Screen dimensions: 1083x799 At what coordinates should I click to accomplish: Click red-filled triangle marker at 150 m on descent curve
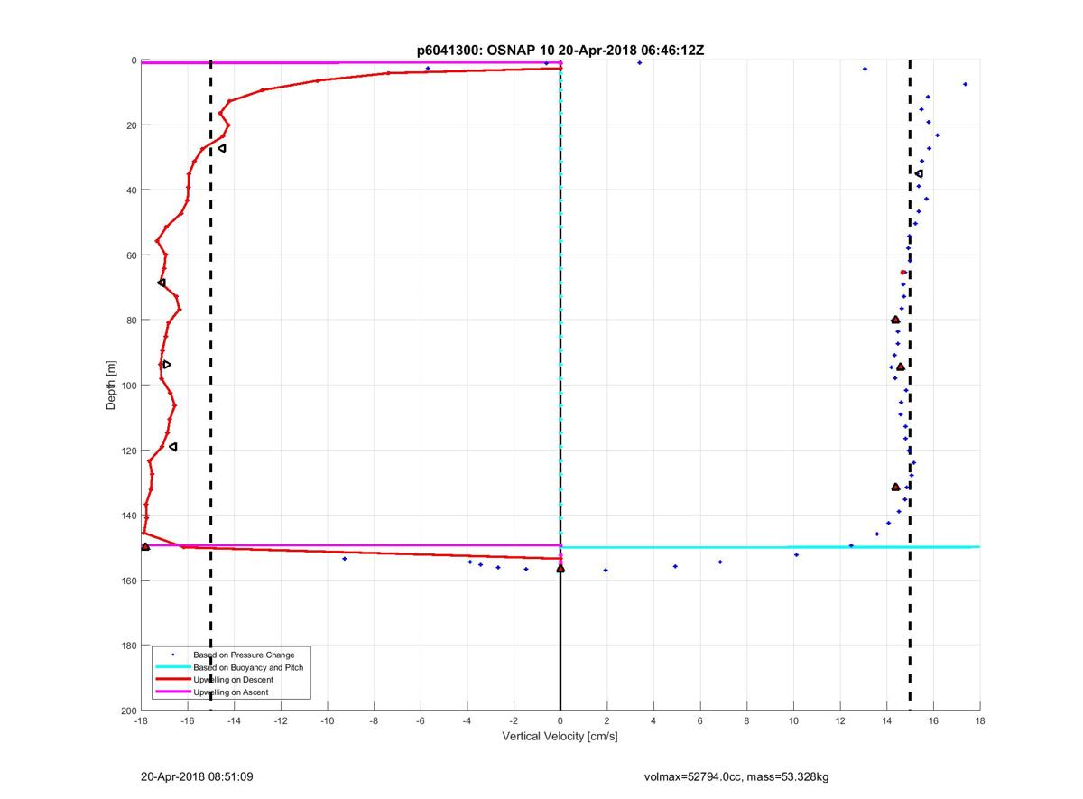(145, 546)
